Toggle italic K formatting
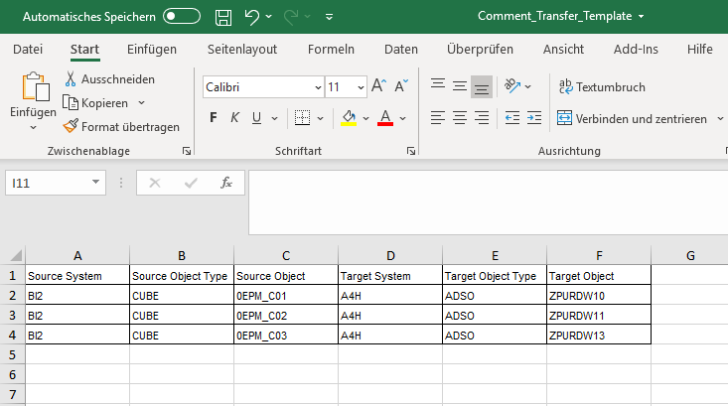 coord(235,118)
